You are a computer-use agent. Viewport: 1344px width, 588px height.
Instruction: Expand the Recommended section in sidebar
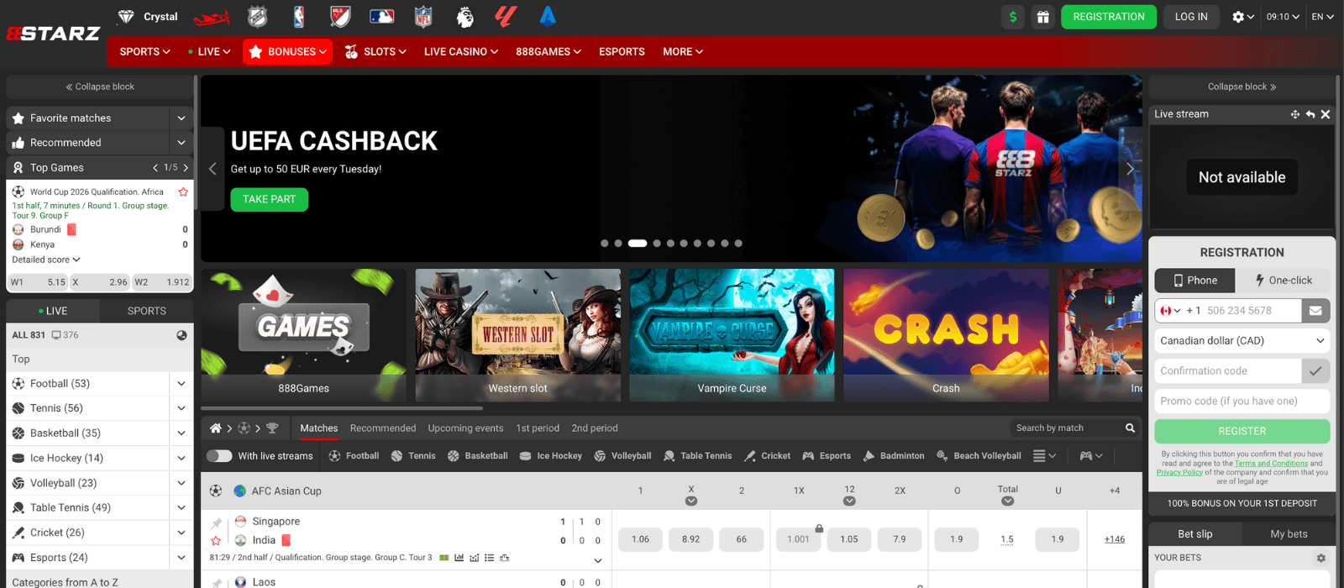pyautogui.click(x=181, y=143)
